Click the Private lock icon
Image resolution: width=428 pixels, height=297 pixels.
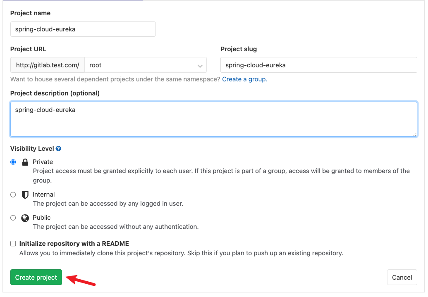pyautogui.click(x=25, y=162)
